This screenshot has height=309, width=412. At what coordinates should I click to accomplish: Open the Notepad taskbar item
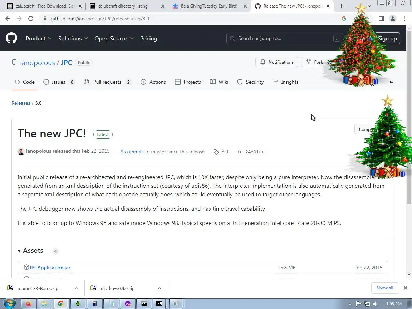pyautogui.click(x=112, y=304)
